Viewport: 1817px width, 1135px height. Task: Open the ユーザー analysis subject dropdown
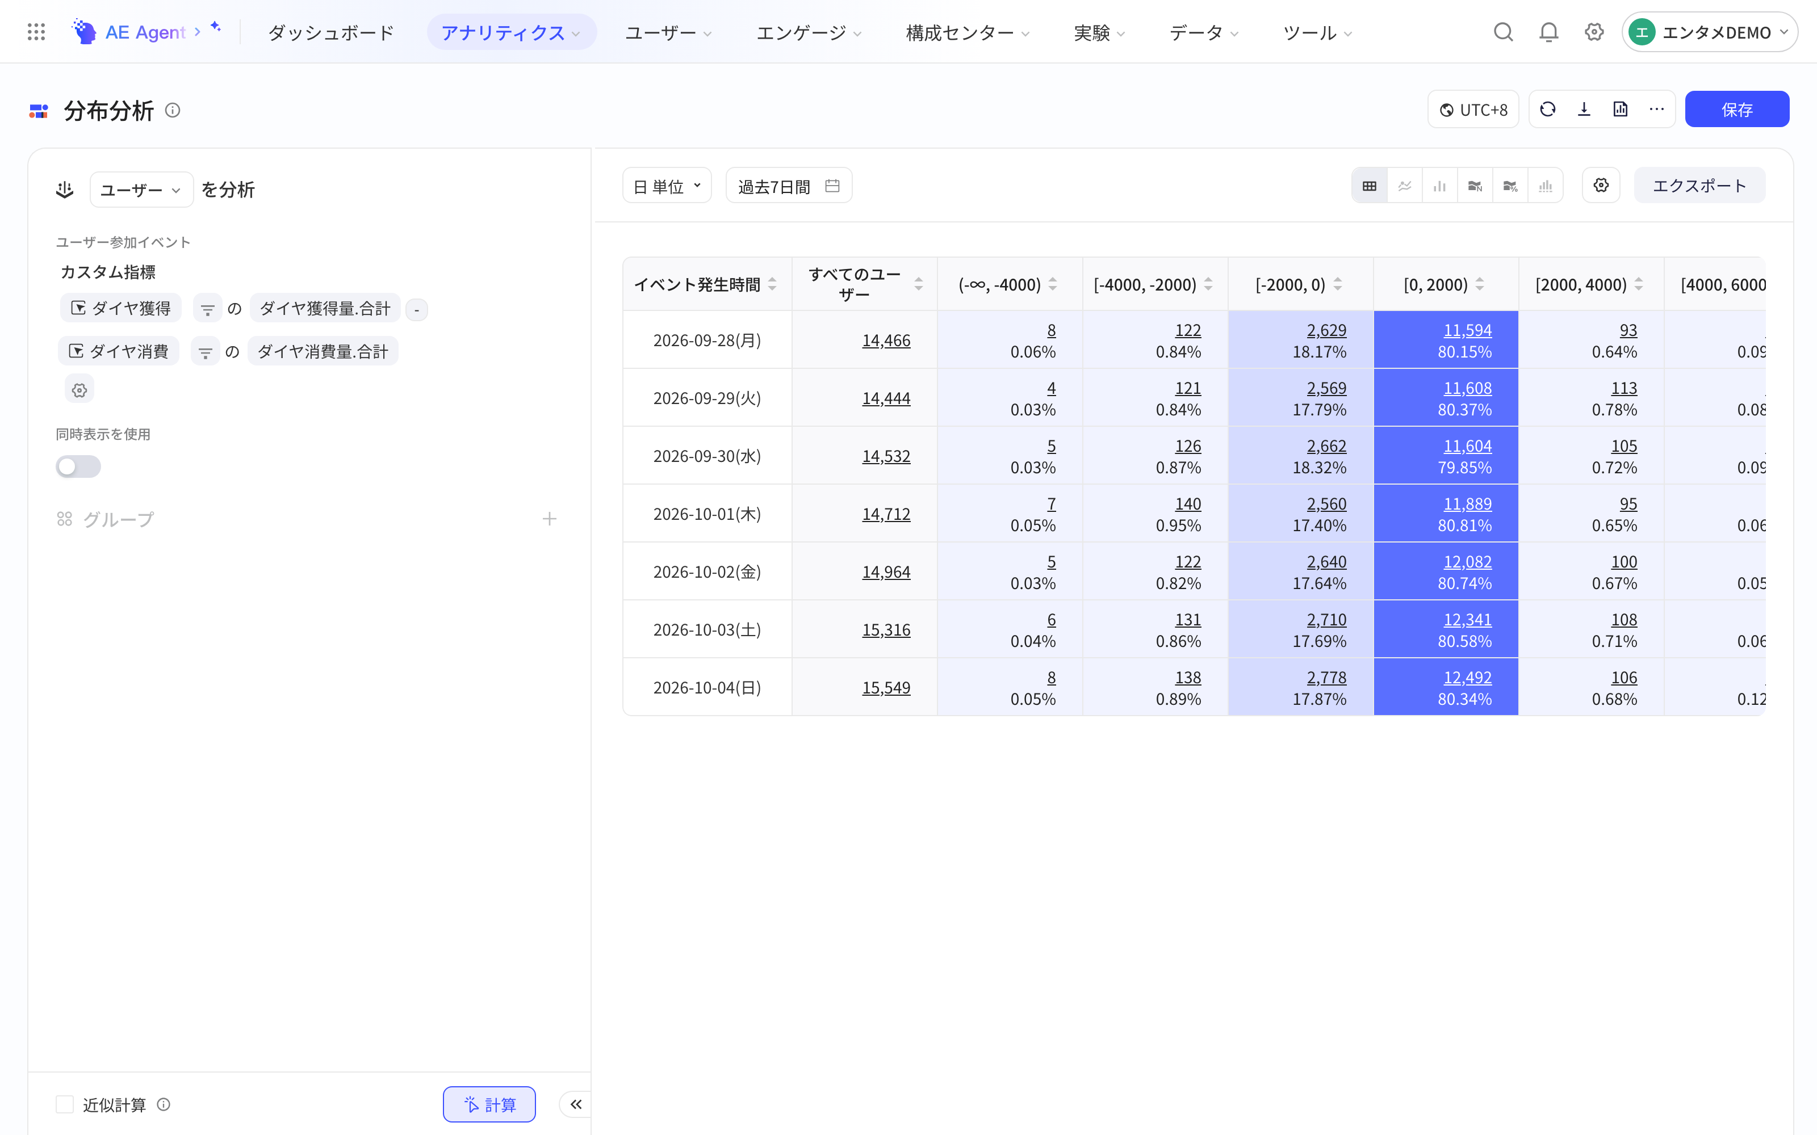(x=141, y=190)
